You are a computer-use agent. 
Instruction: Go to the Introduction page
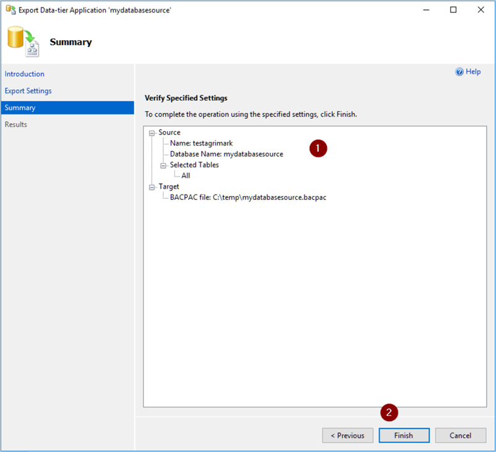point(25,74)
